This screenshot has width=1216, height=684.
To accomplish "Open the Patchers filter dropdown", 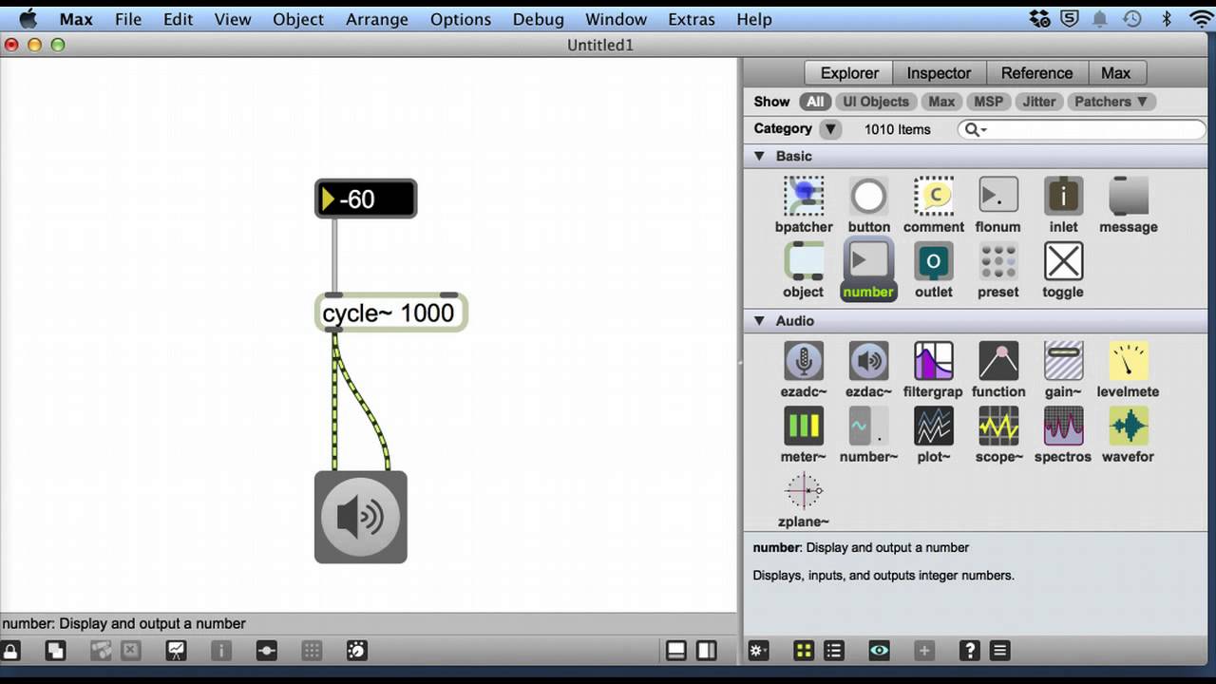I will point(1111,102).
